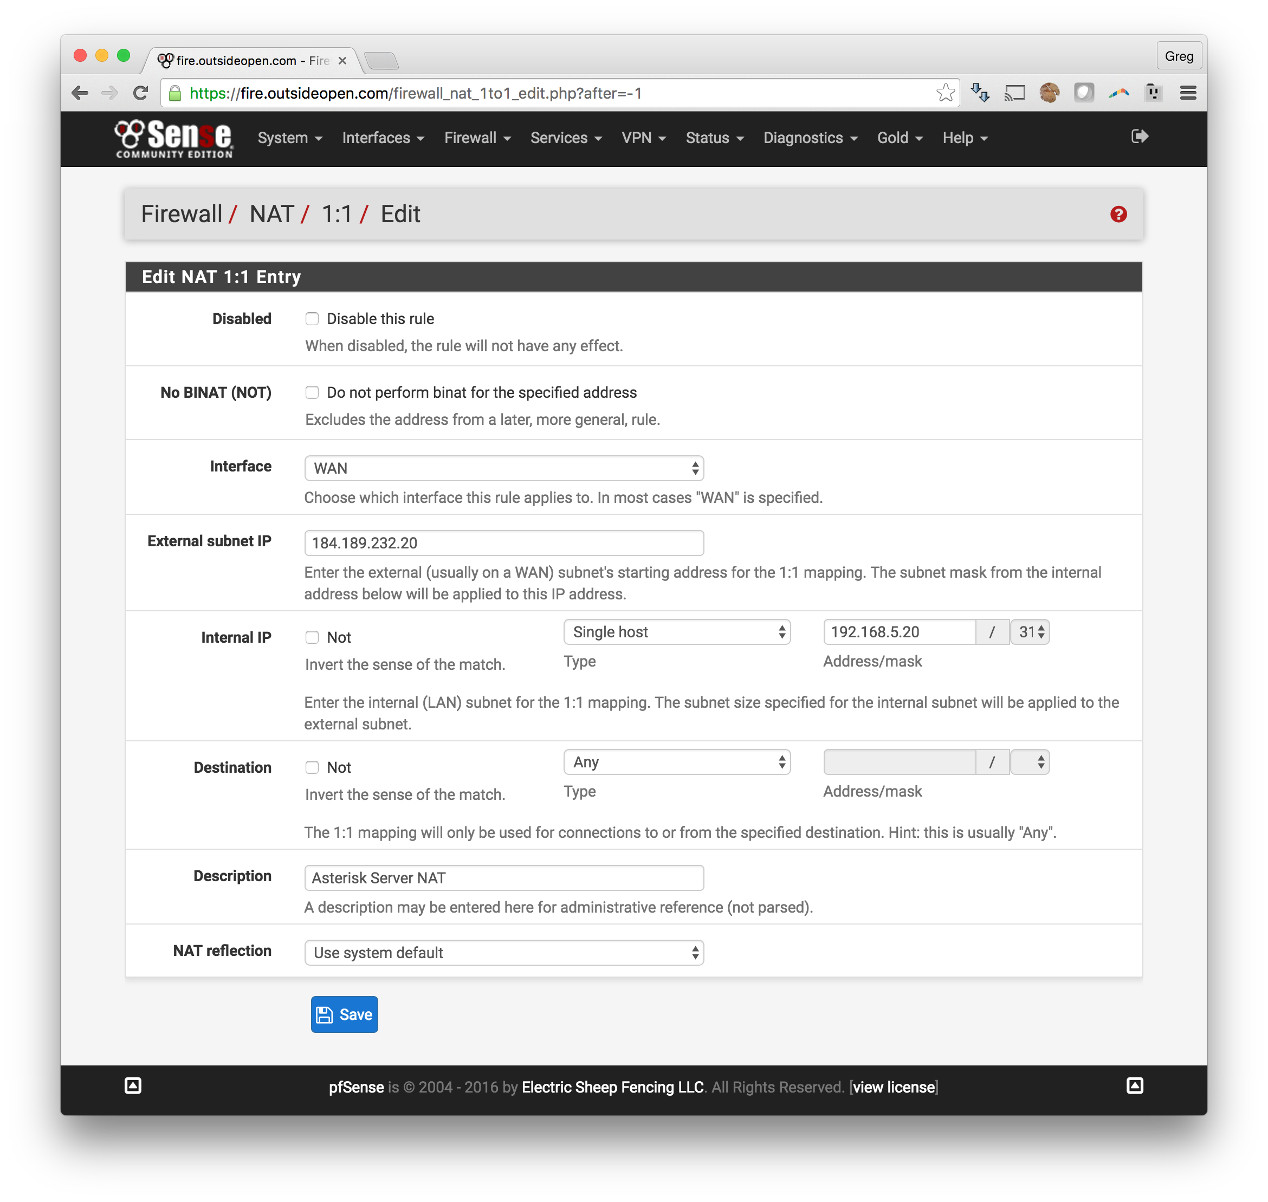Click the Description field Asterisk Server NAT
Viewport: 1268px width, 1202px height.
coord(503,878)
